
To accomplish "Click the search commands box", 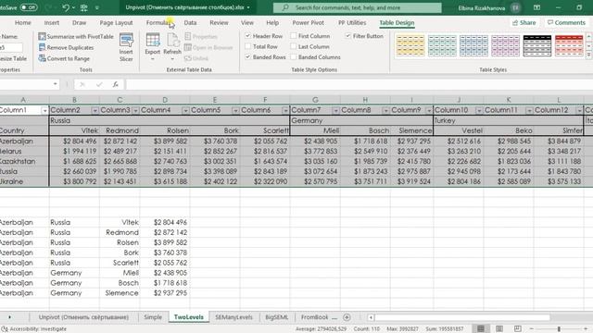I will point(357,7).
